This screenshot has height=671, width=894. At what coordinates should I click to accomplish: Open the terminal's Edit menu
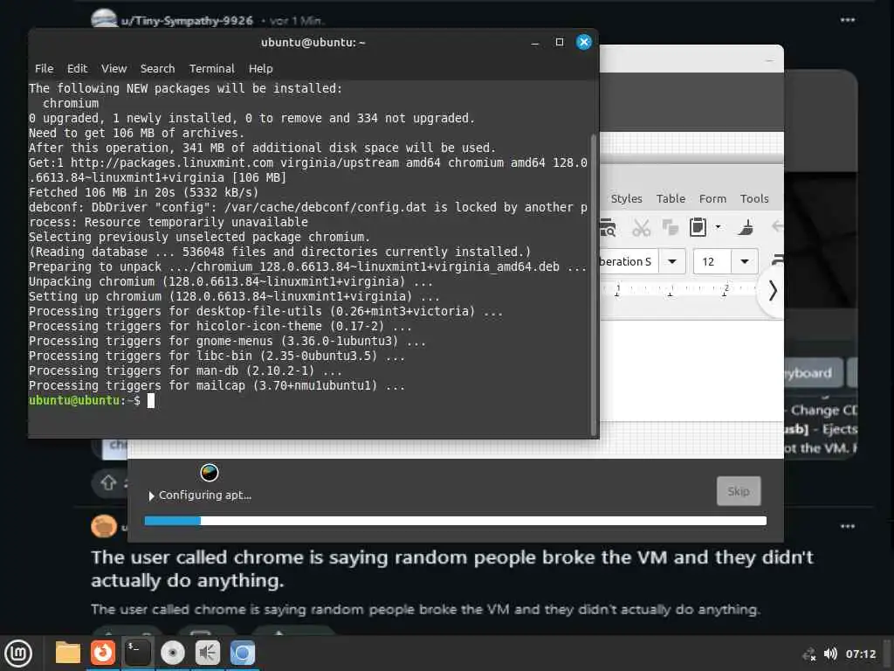tap(77, 68)
